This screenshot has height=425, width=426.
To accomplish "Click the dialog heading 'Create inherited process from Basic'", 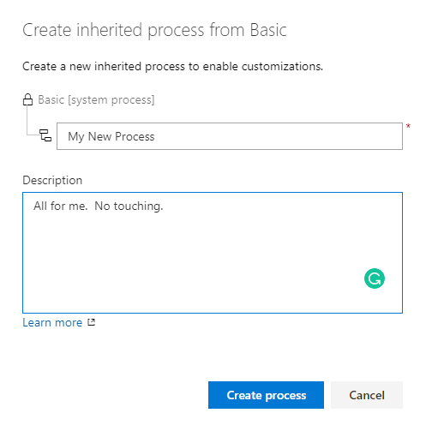I will coord(154,30).
